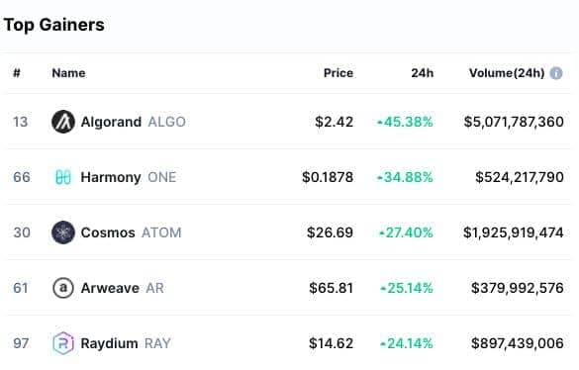Open the Cosmos coin name link
The width and height of the screenshot is (579, 370).
(x=108, y=232)
